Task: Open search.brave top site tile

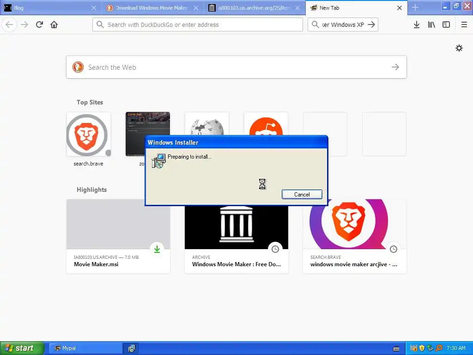Action: point(88,135)
